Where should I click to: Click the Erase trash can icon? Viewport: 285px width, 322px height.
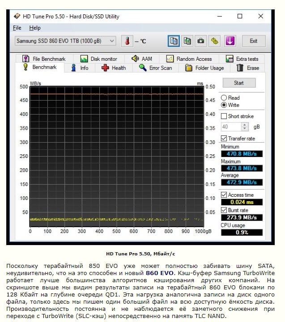[x=240, y=68]
